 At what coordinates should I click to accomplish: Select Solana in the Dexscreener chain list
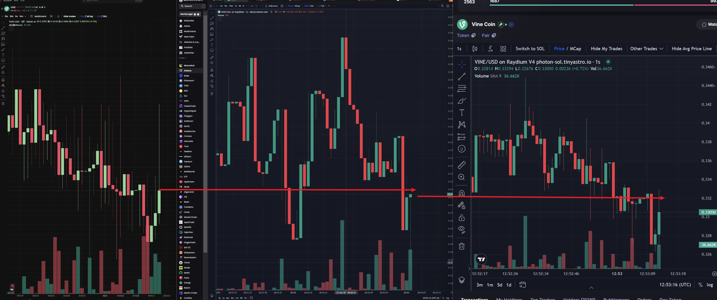[x=187, y=71]
